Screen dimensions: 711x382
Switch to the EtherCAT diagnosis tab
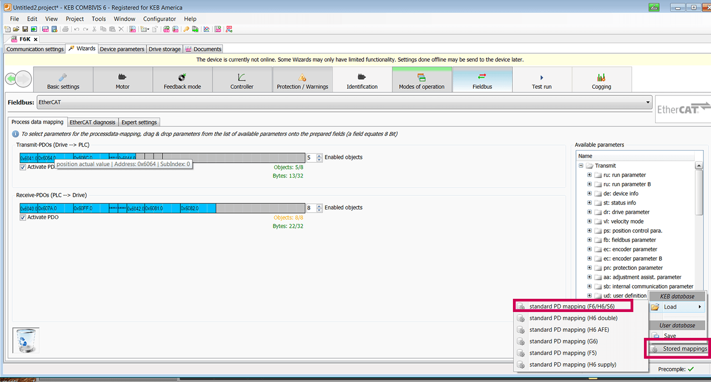pyautogui.click(x=92, y=122)
